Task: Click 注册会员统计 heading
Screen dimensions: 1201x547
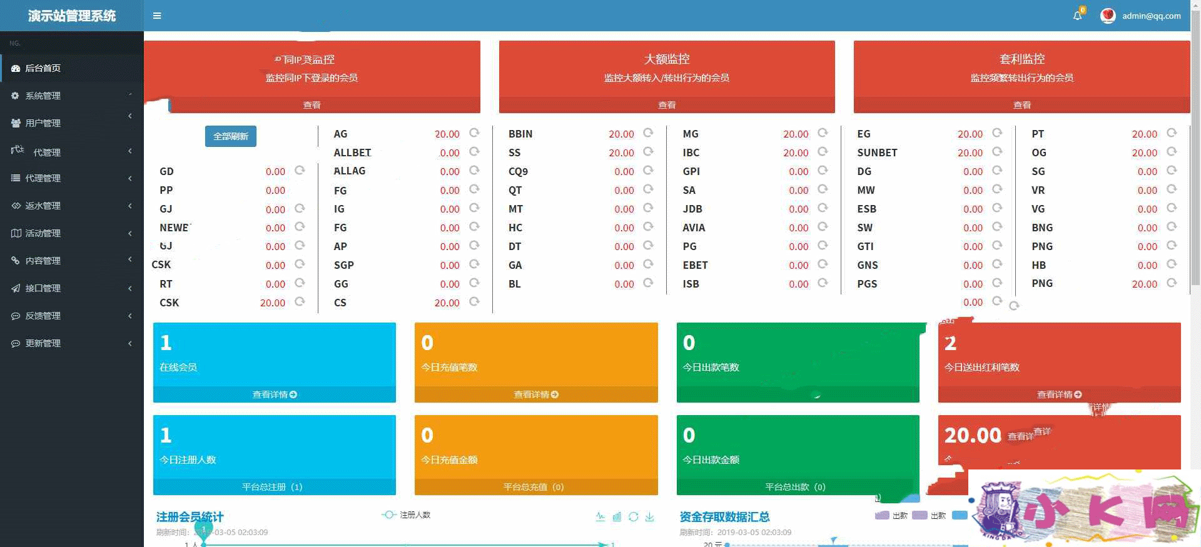Action: [190, 517]
